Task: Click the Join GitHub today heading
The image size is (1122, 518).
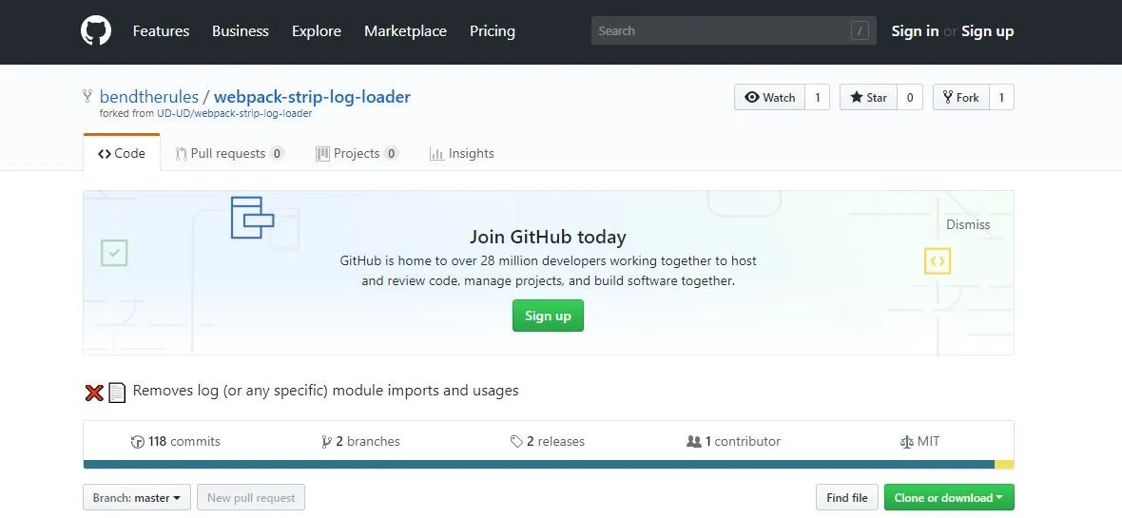Action: pos(548,237)
